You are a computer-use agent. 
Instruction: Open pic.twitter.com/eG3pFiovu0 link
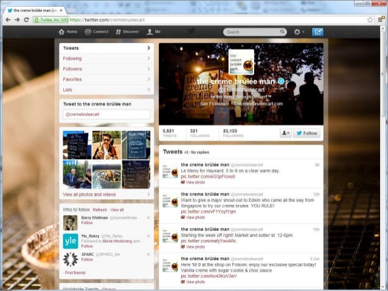[208, 177]
